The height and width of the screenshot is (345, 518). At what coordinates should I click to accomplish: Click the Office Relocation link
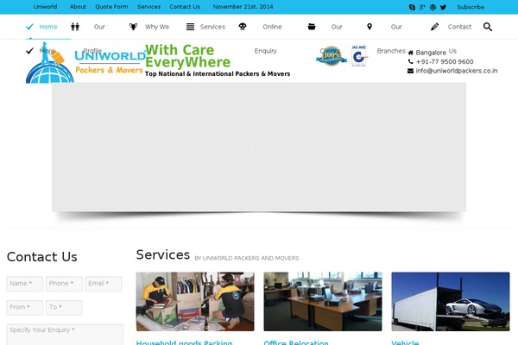[296, 342]
